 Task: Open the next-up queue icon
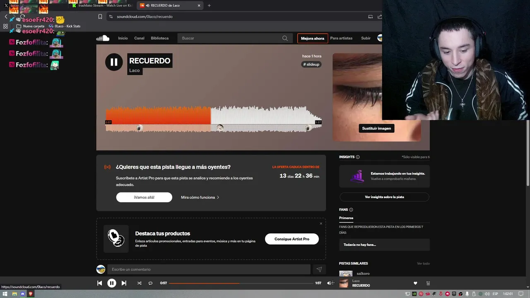(x=428, y=283)
